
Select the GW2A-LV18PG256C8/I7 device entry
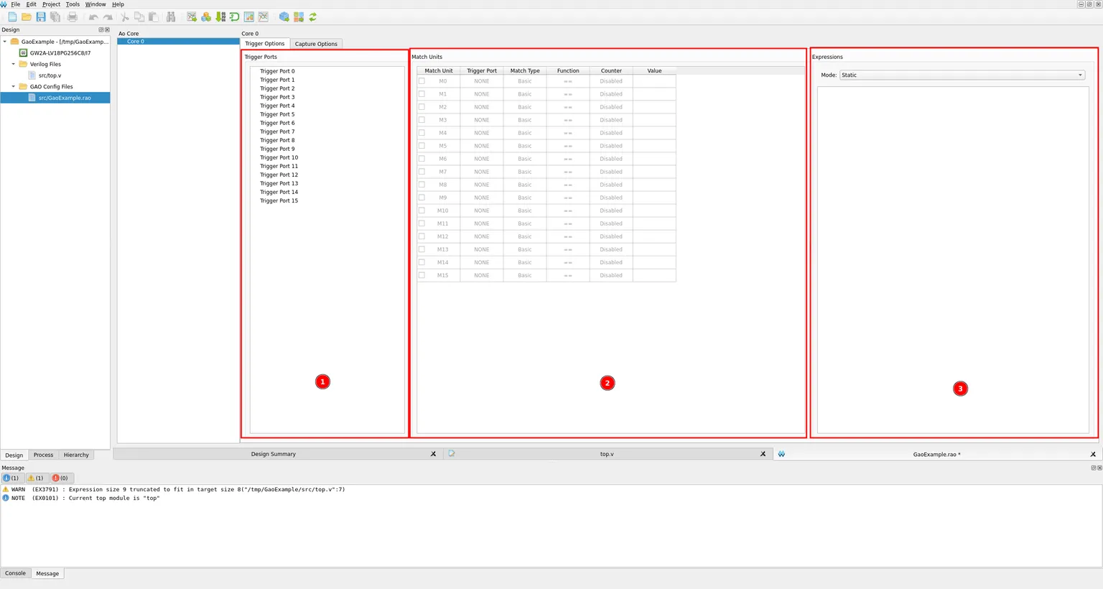coord(60,53)
